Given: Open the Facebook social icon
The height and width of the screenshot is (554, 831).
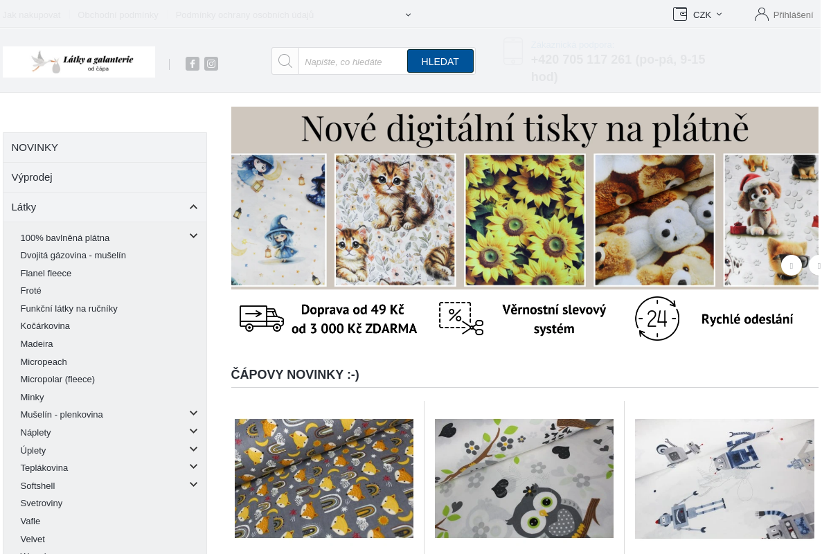Looking at the screenshot, I should [x=193, y=64].
